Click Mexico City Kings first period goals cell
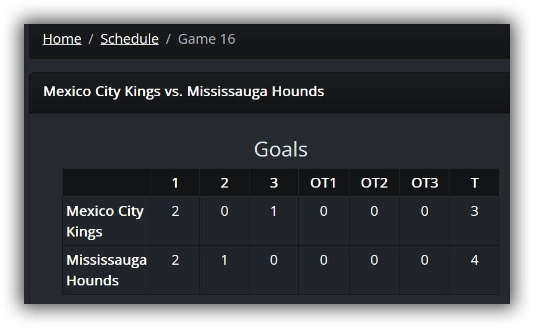The image size is (534, 328). point(175,221)
